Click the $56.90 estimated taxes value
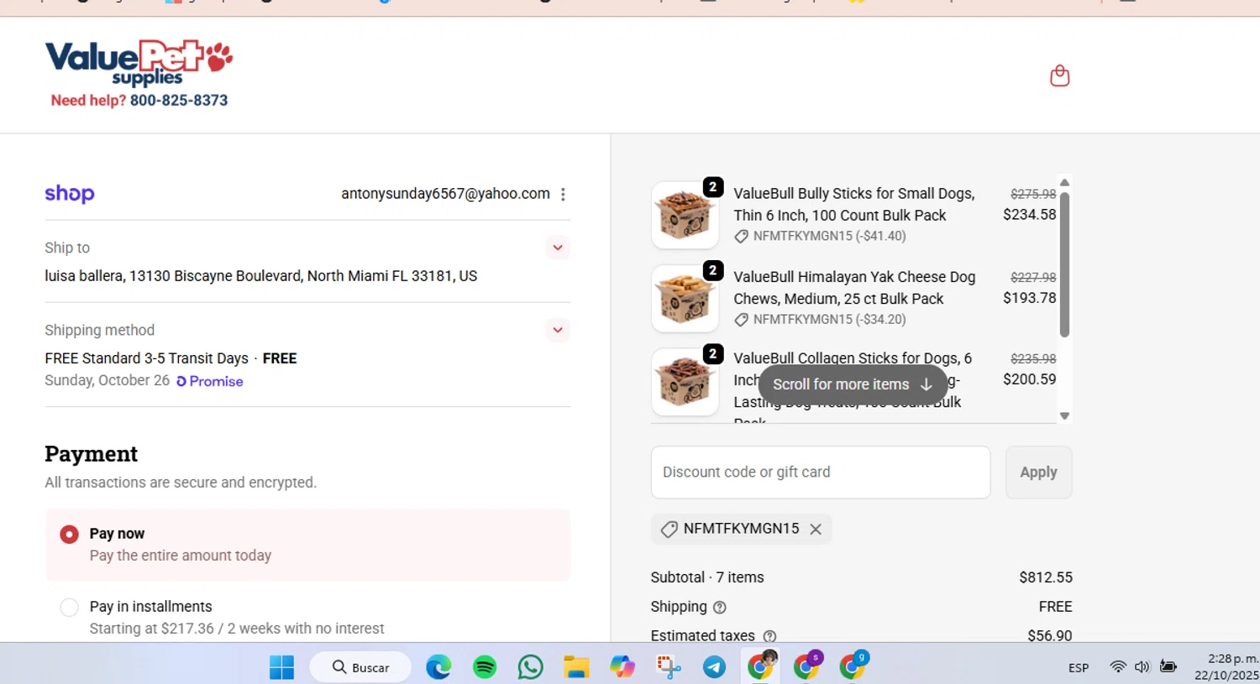The image size is (1260, 684). pos(1050,636)
